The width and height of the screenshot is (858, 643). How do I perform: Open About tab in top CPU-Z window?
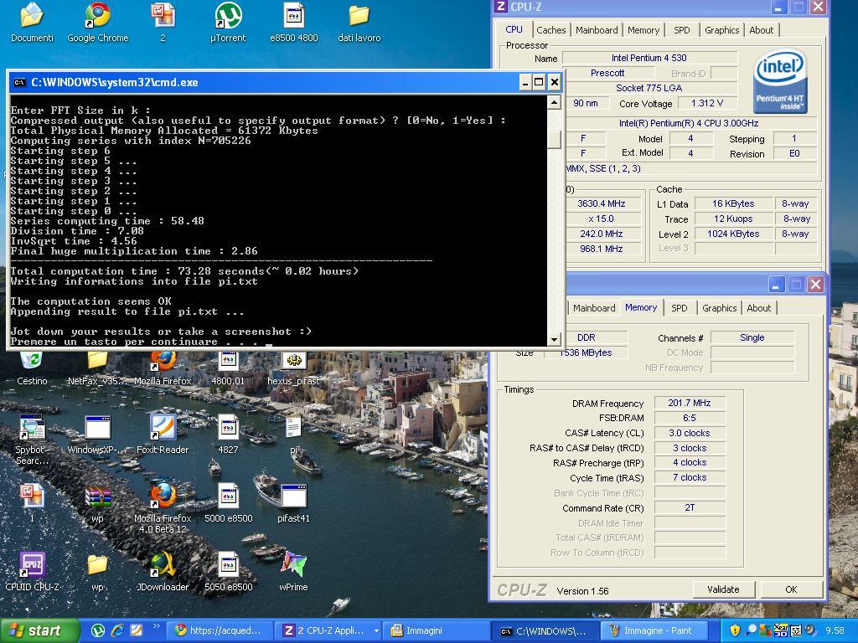(761, 30)
